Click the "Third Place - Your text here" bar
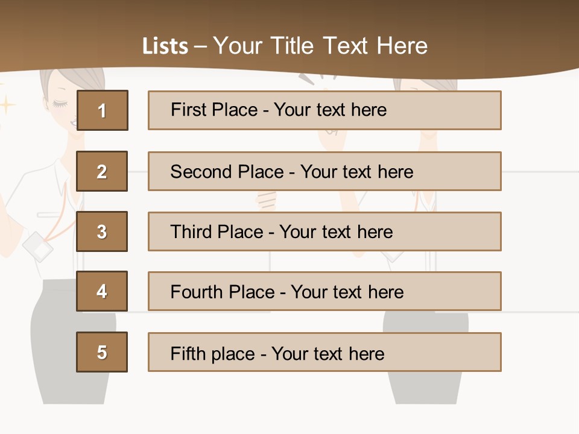This screenshot has height=434, width=579. tap(324, 231)
